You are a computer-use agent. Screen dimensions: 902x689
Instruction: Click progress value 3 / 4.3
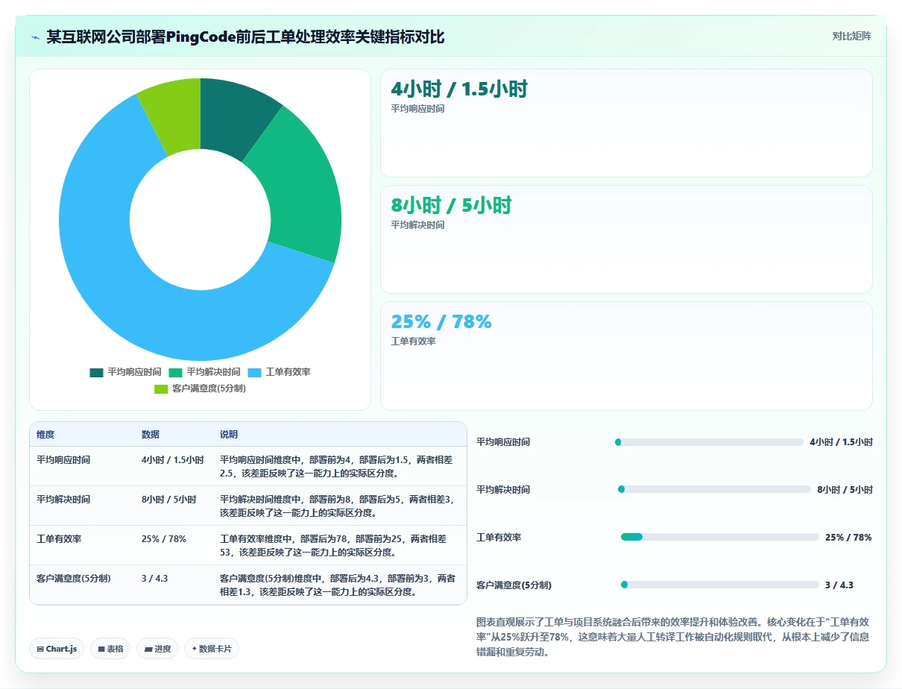tap(839, 585)
